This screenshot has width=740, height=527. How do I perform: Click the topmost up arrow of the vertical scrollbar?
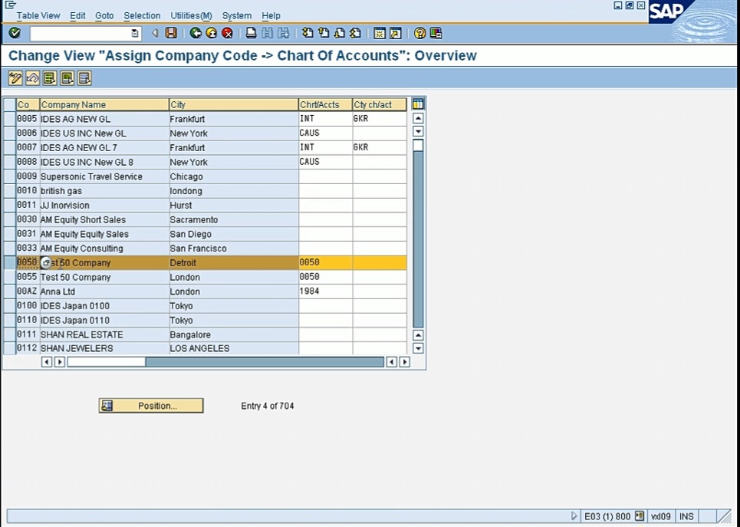418,118
